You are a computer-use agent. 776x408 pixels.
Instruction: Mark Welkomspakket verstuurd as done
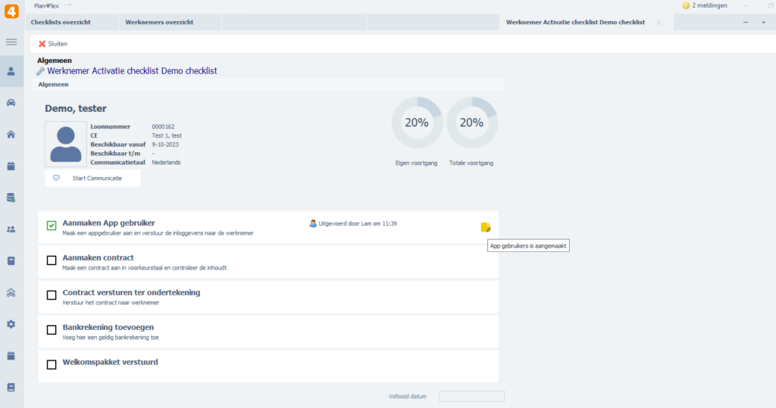coord(52,364)
